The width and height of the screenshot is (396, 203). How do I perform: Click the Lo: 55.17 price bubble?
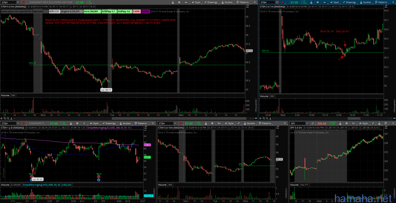point(106,90)
